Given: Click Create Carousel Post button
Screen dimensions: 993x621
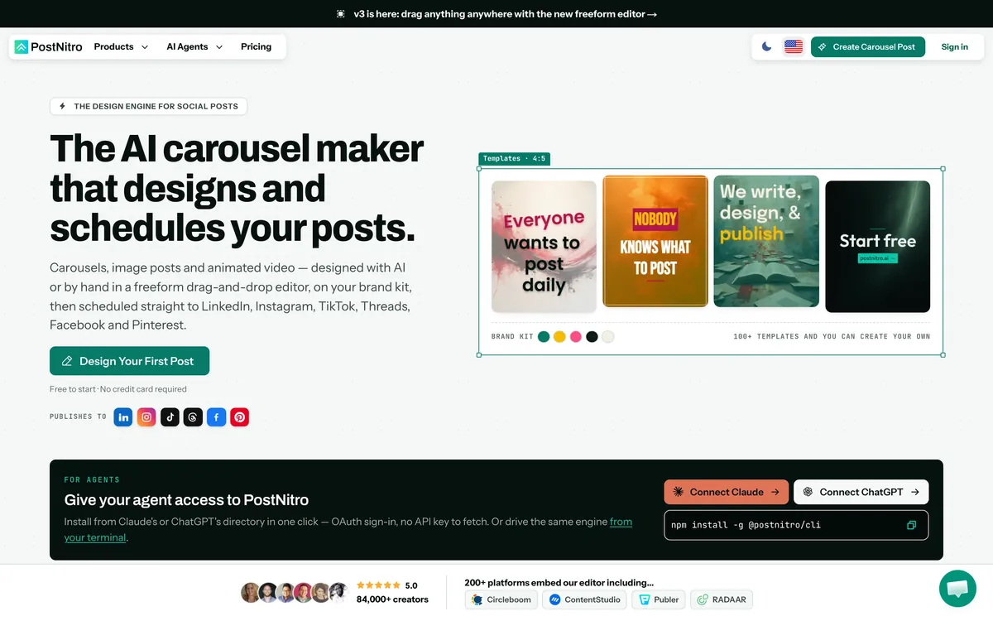Looking at the screenshot, I should pos(868,47).
